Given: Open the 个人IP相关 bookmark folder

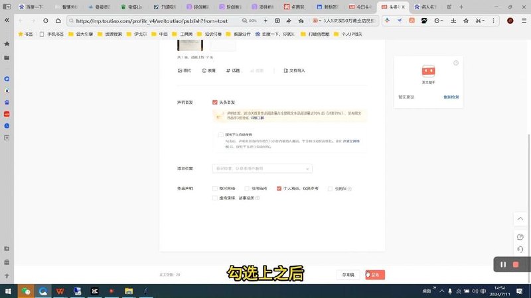Looking at the screenshot, I should point(348,34).
